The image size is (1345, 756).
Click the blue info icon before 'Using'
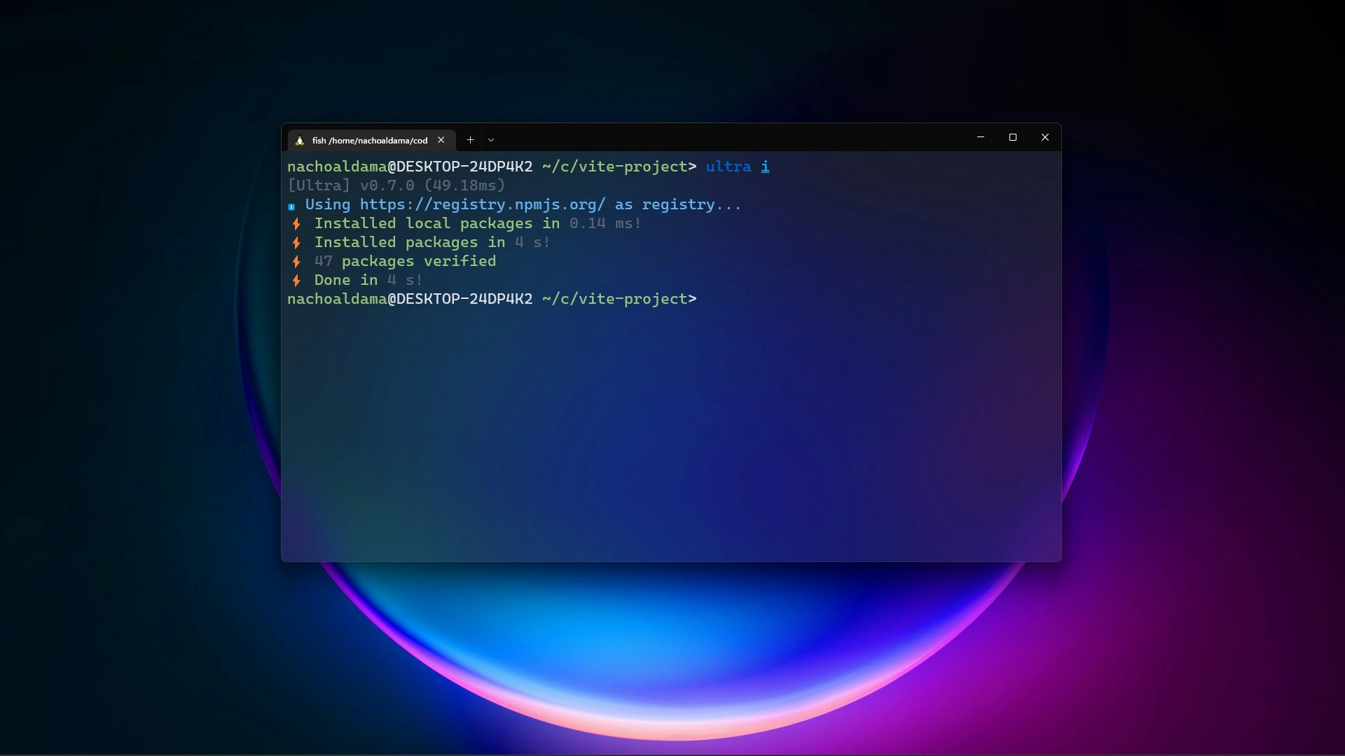[291, 206]
